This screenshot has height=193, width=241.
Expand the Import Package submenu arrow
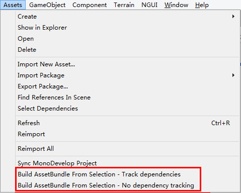click(233, 75)
